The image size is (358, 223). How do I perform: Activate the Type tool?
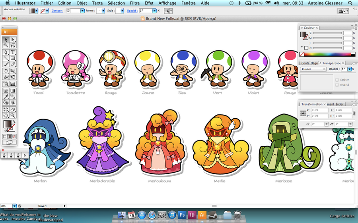[x=13, y=52]
